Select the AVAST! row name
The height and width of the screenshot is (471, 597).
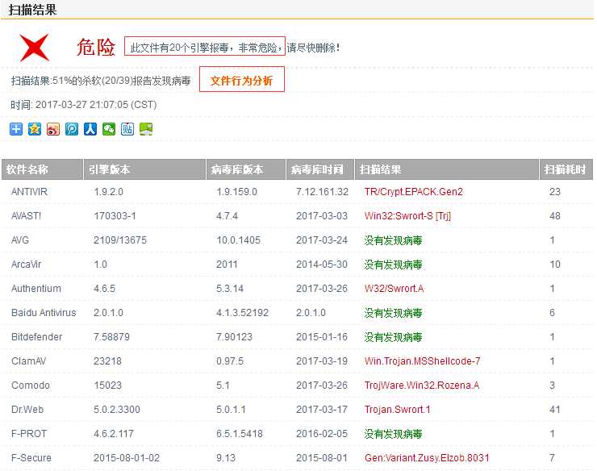coord(26,216)
